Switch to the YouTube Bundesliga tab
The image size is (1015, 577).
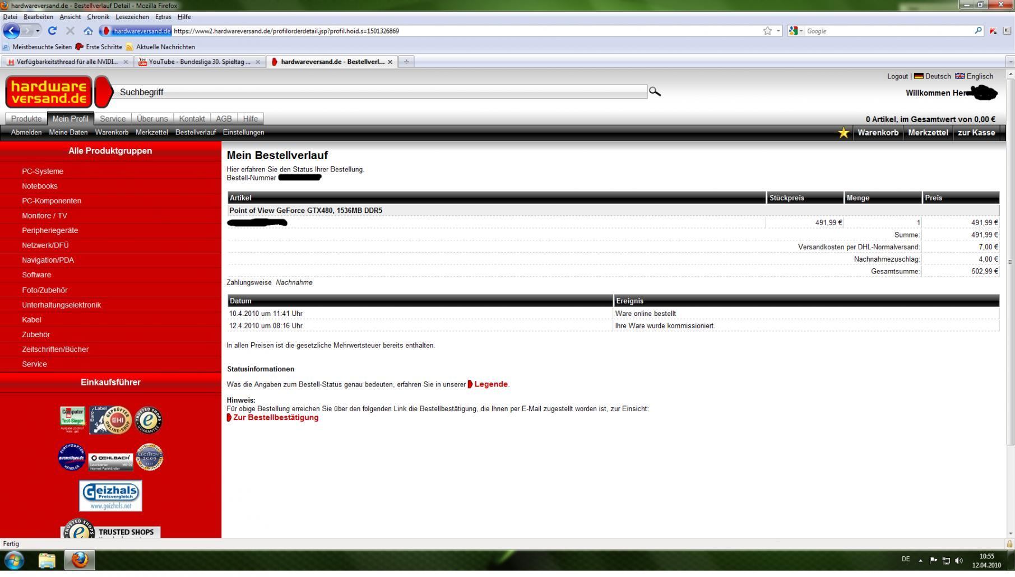tap(200, 62)
